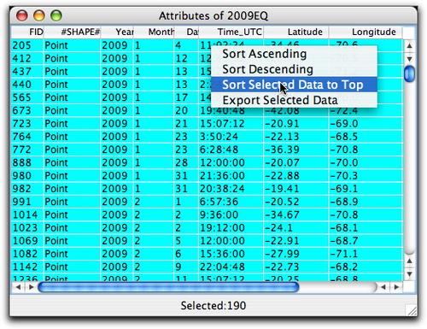Click the Year column header
The width and height of the screenshot is (427, 329).
point(117,32)
